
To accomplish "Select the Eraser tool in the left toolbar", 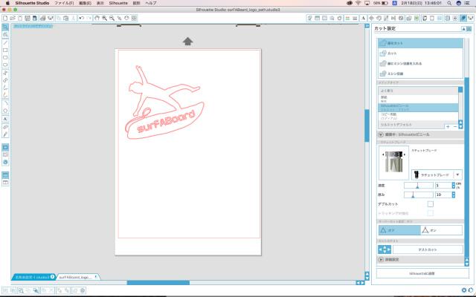I will tap(5, 127).
